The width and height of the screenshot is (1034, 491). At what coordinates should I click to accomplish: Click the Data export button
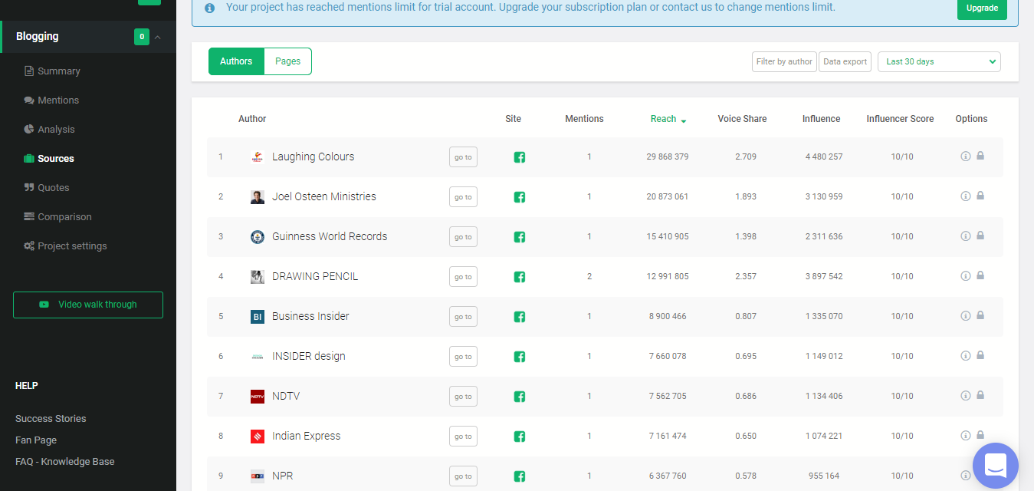tap(845, 61)
